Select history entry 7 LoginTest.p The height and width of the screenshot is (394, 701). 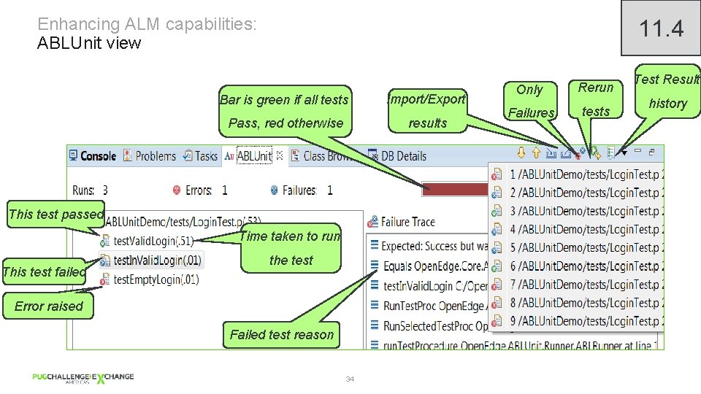click(576, 285)
